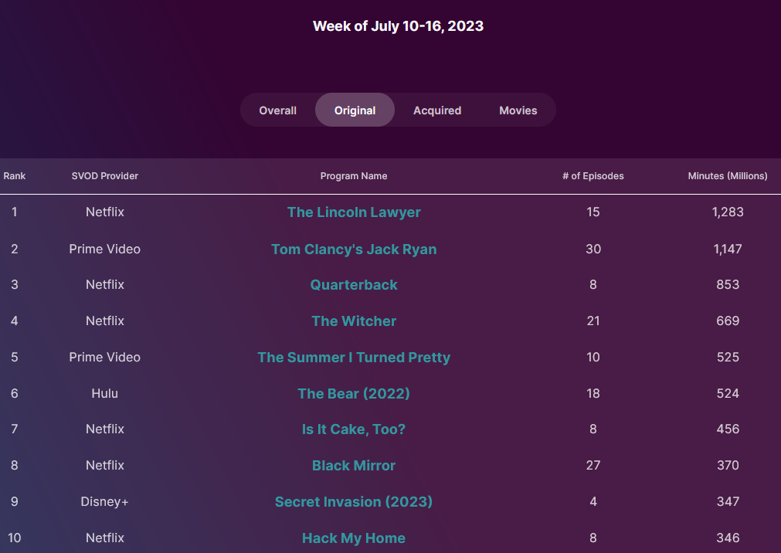This screenshot has height=553, width=781.
Task: Open The Summer I Turned Pretty link
Action: click(354, 358)
